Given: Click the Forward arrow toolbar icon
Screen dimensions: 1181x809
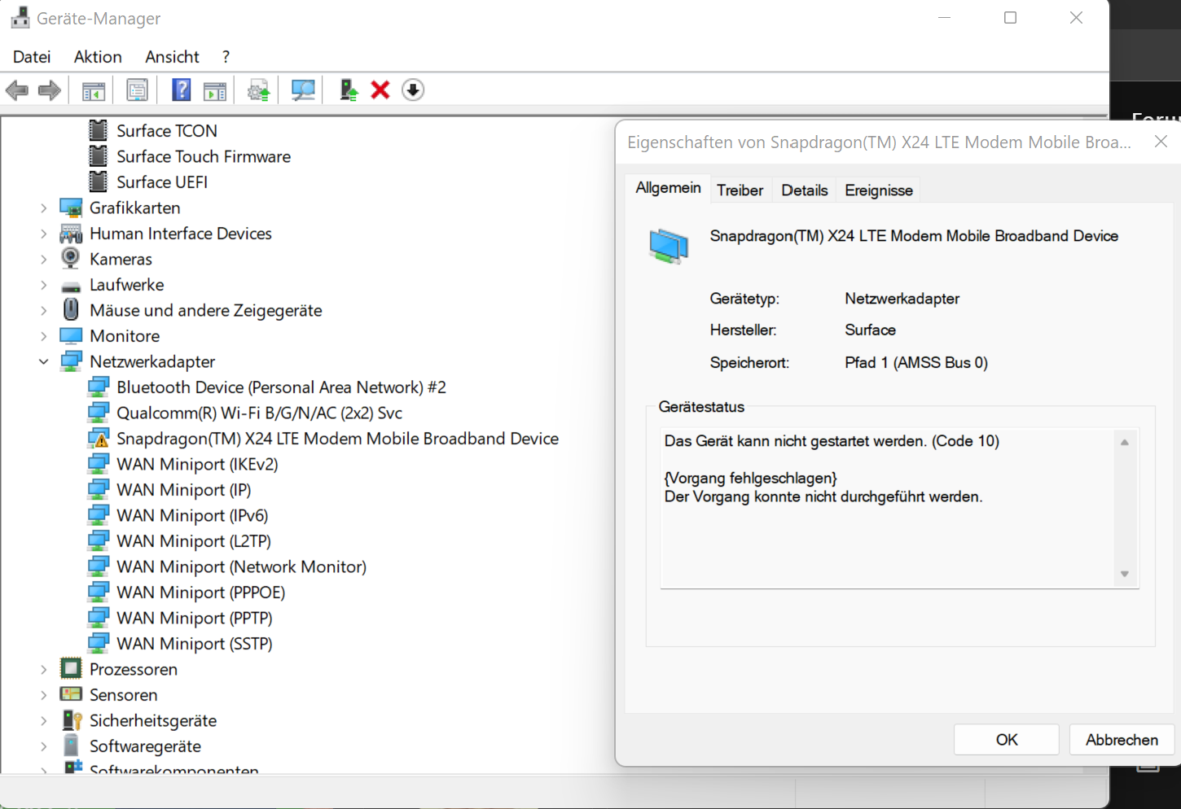Looking at the screenshot, I should [50, 90].
